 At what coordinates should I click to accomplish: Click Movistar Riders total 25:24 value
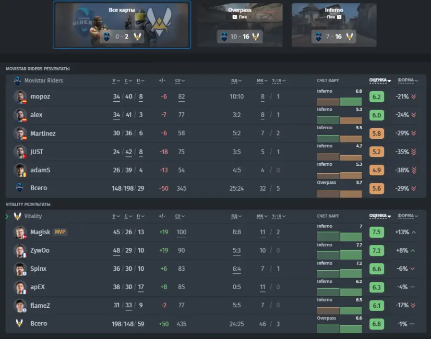tap(237, 188)
